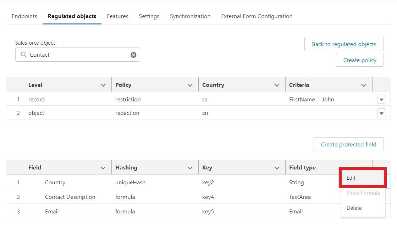Viewport: 397px width, 229px height.
Task: Expand the Level column header menu
Action: tap(103, 85)
